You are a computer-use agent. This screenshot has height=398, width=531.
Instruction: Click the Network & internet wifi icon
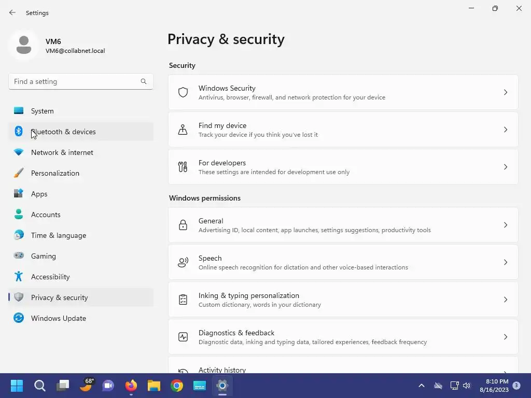pos(19,152)
